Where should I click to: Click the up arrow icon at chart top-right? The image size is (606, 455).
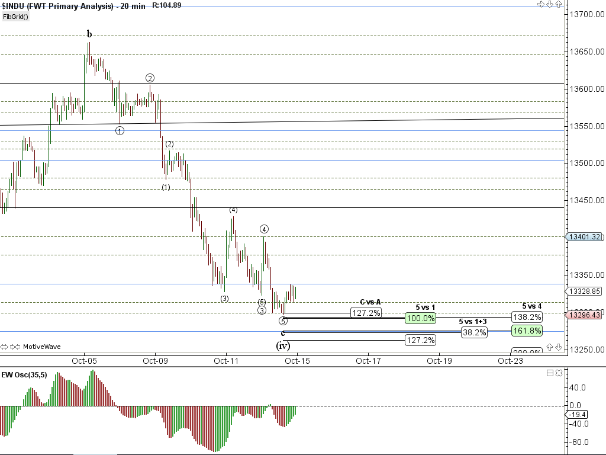pyautogui.click(x=559, y=4)
